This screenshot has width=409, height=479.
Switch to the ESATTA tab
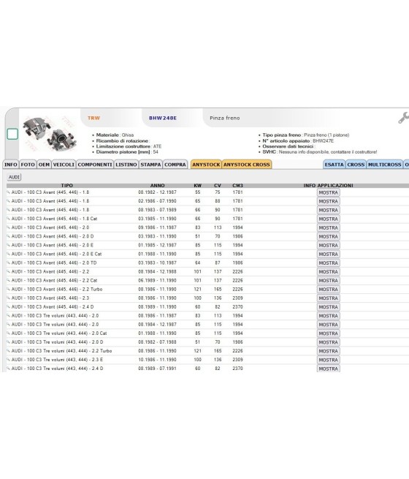coord(334,165)
